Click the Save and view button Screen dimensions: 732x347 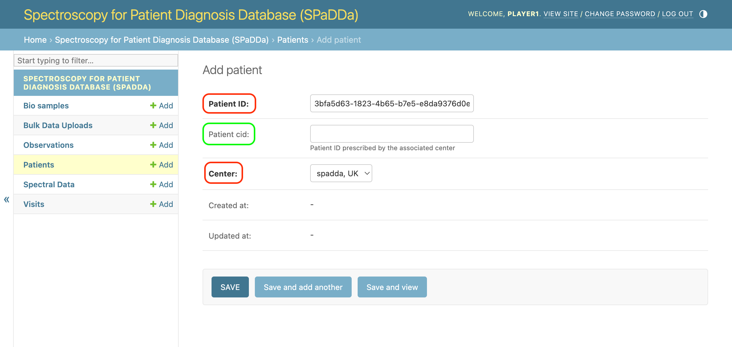click(x=392, y=287)
